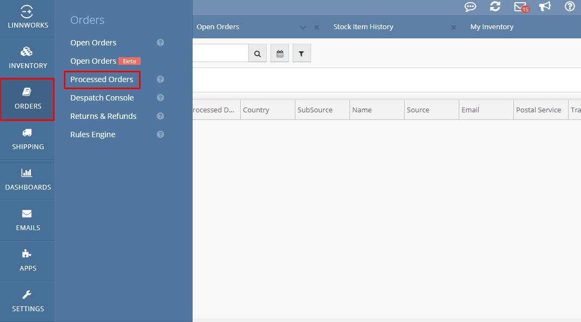This screenshot has height=322, width=581.
Task: Click the chat speech bubble icon
Action: [x=470, y=6]
